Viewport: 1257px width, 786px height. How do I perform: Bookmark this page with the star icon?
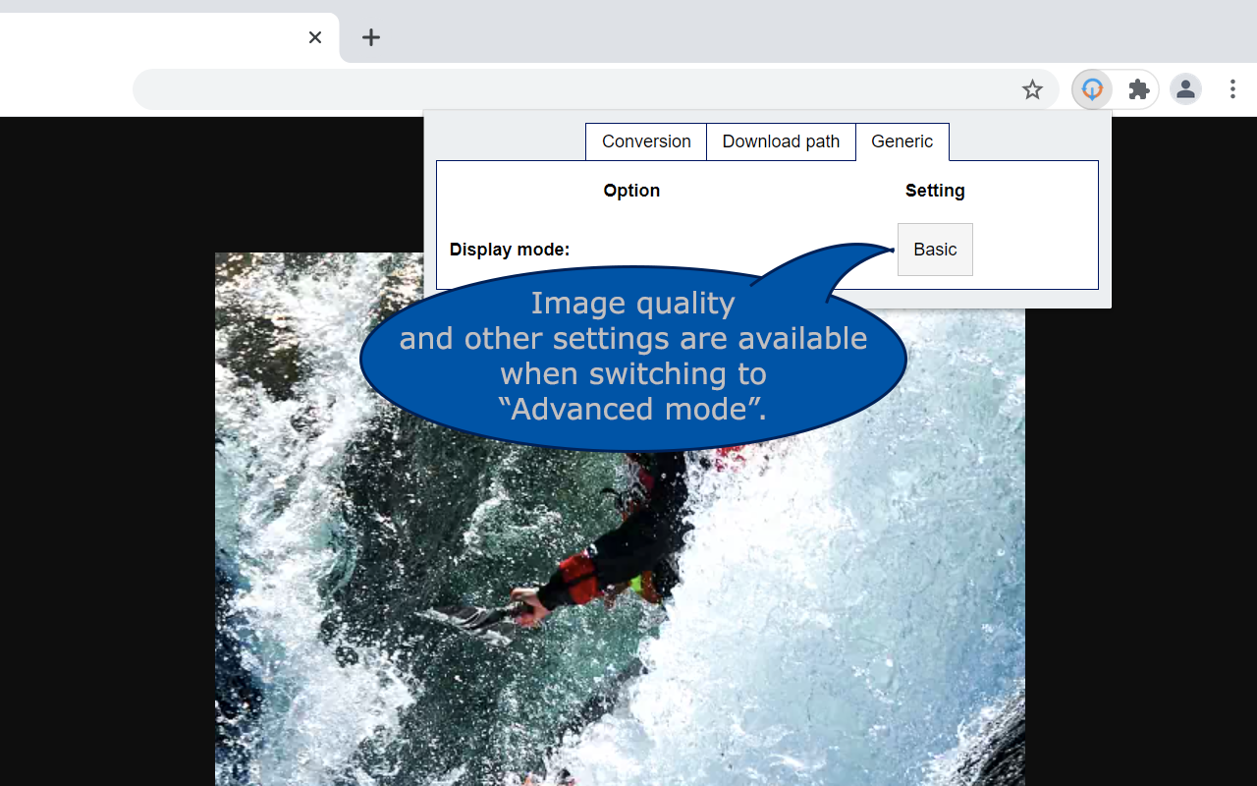(x=1031, y=90)
